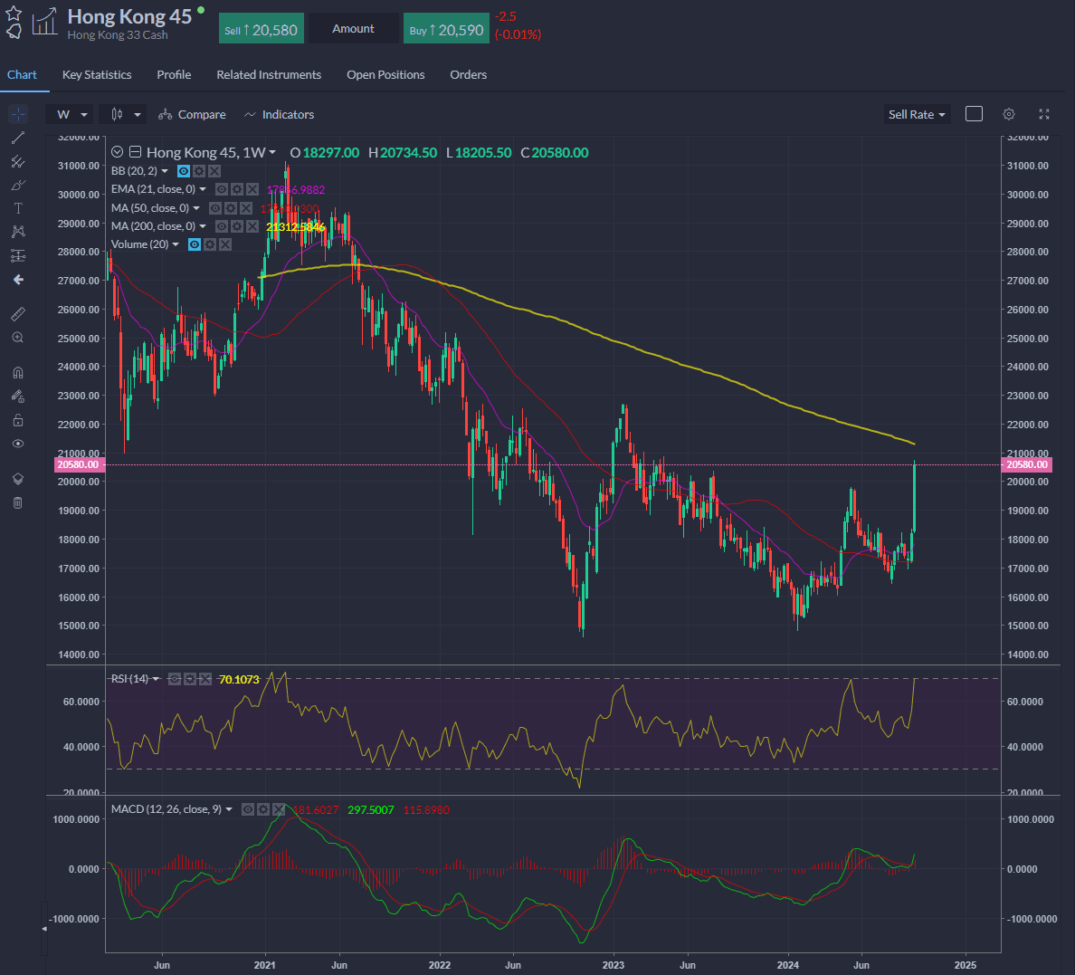Expand the EMA (21, close, 0) dropdown
This screenshot has width=1075, height=975.
pyautogui.click(x=203, y=189)
